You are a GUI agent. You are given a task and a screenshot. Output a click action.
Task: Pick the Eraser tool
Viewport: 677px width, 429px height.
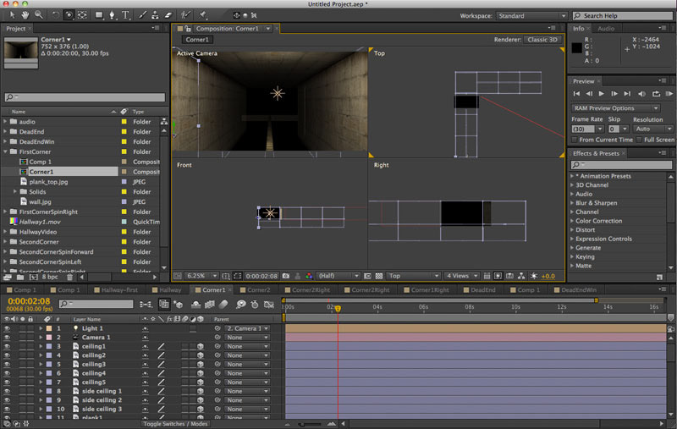[168, 15]
